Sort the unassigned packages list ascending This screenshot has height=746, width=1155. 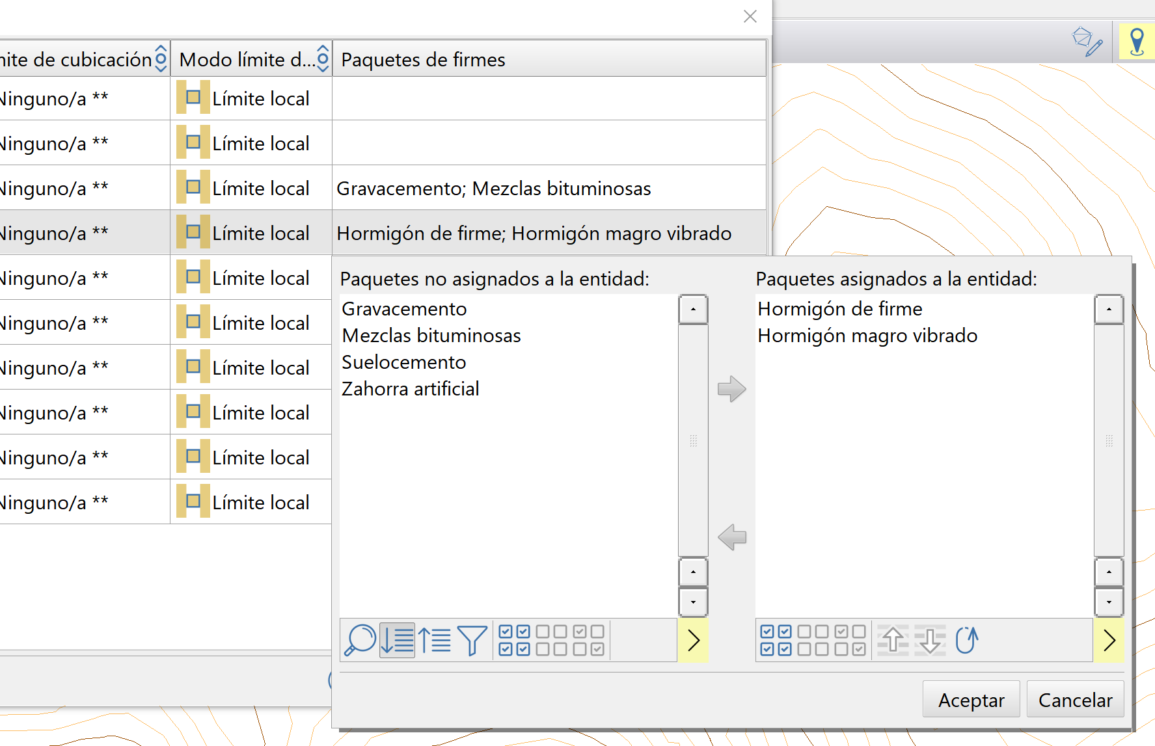point(435,640)
